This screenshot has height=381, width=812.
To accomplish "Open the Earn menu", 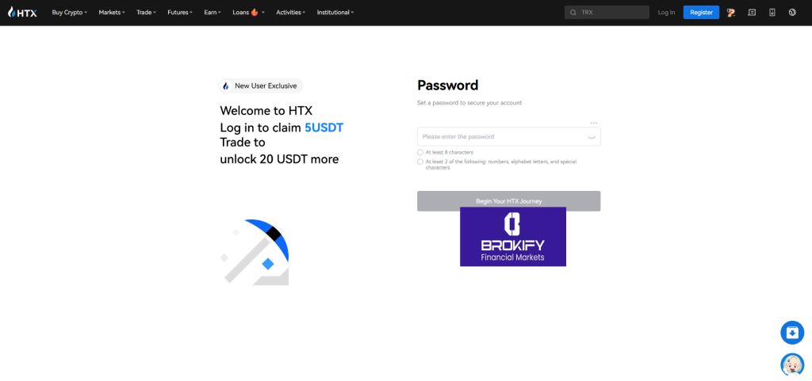I will point(213,13).
